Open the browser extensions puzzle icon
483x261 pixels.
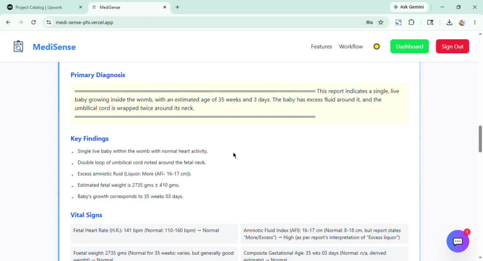411,22
